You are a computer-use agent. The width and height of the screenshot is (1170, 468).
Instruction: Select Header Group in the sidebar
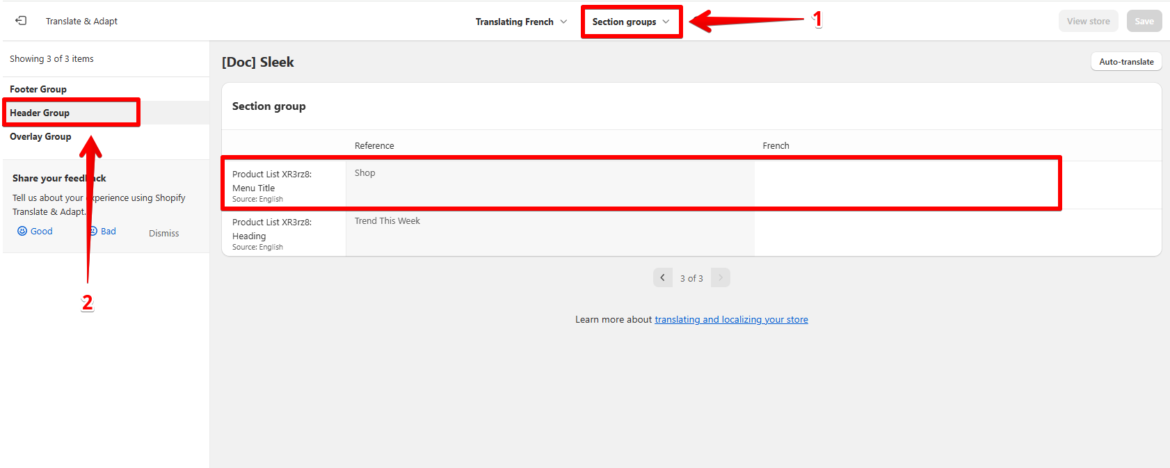(x=40, y=113)
